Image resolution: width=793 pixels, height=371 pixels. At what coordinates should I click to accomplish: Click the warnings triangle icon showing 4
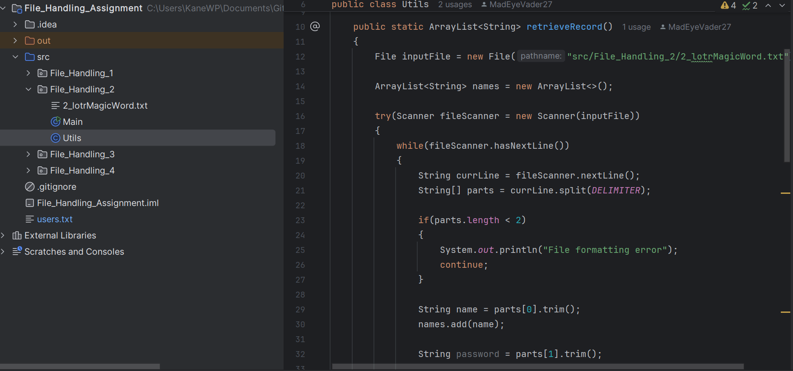[x=725, y=5]
